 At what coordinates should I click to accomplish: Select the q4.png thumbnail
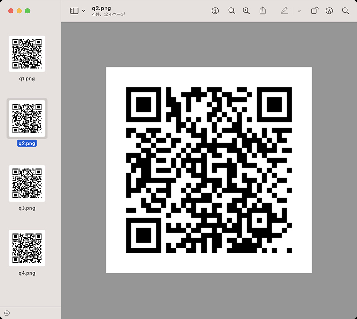click(27, 248)
